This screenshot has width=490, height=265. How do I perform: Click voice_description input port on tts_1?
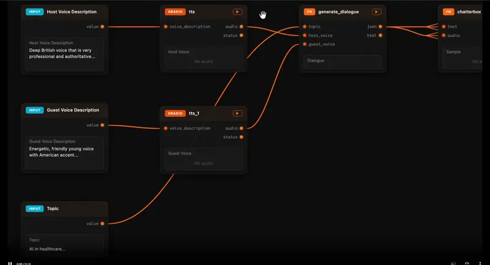click(165, 129)
